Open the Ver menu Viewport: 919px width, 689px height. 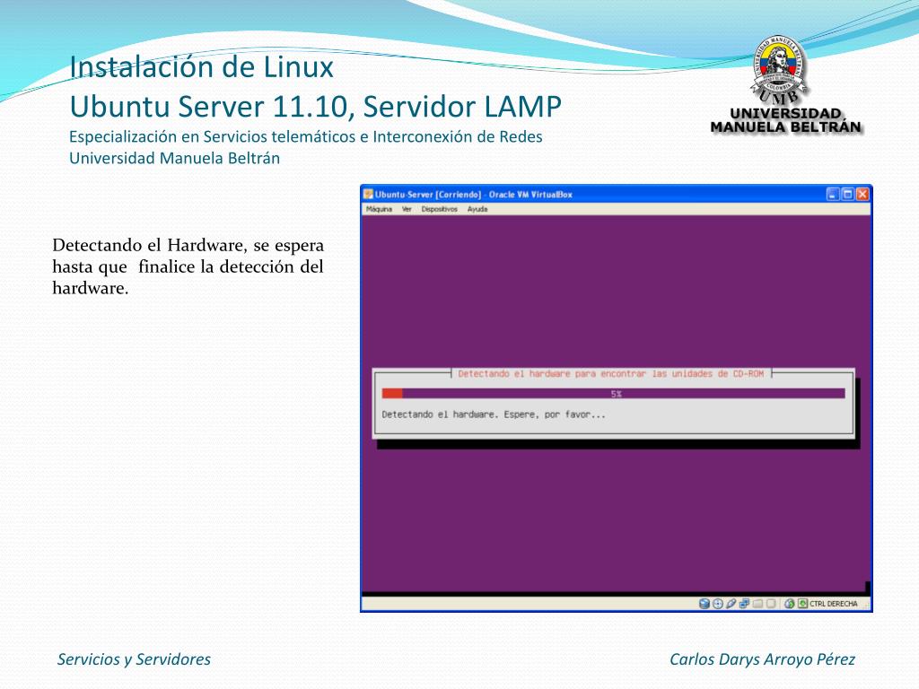(x=407, y=209)
